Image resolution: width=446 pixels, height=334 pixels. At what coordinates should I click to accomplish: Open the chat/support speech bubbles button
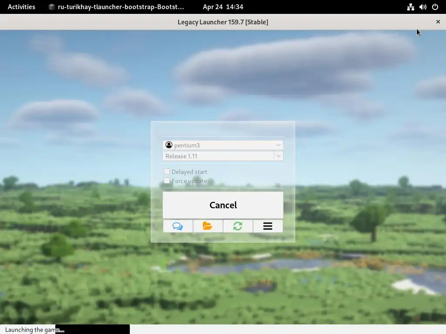(178, 226)
